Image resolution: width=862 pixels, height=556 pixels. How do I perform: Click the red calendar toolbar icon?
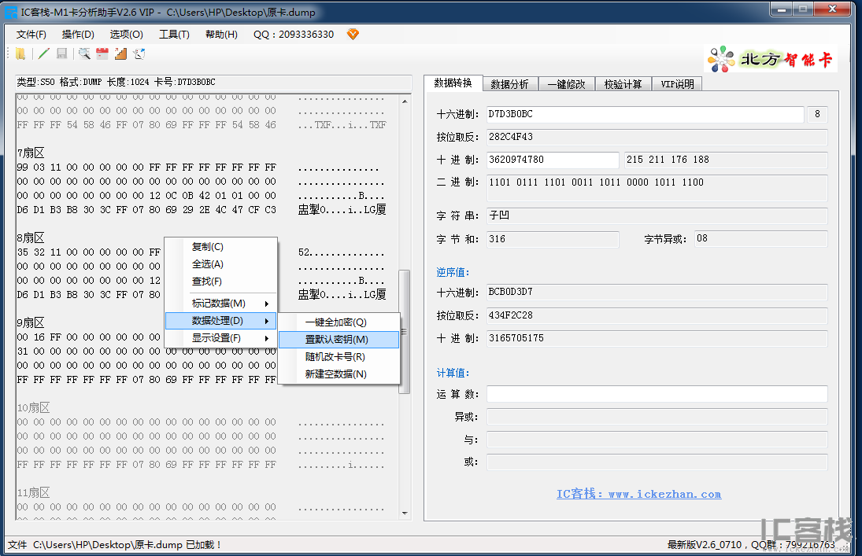coord(102,53)
